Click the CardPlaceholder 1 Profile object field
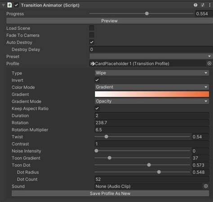213x202 pixels. coord(148,64)
